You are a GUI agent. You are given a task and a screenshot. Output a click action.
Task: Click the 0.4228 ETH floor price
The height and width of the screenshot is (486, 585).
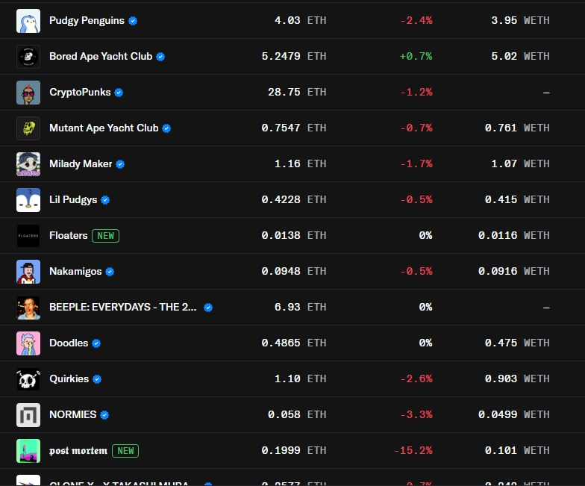[294, 200]
